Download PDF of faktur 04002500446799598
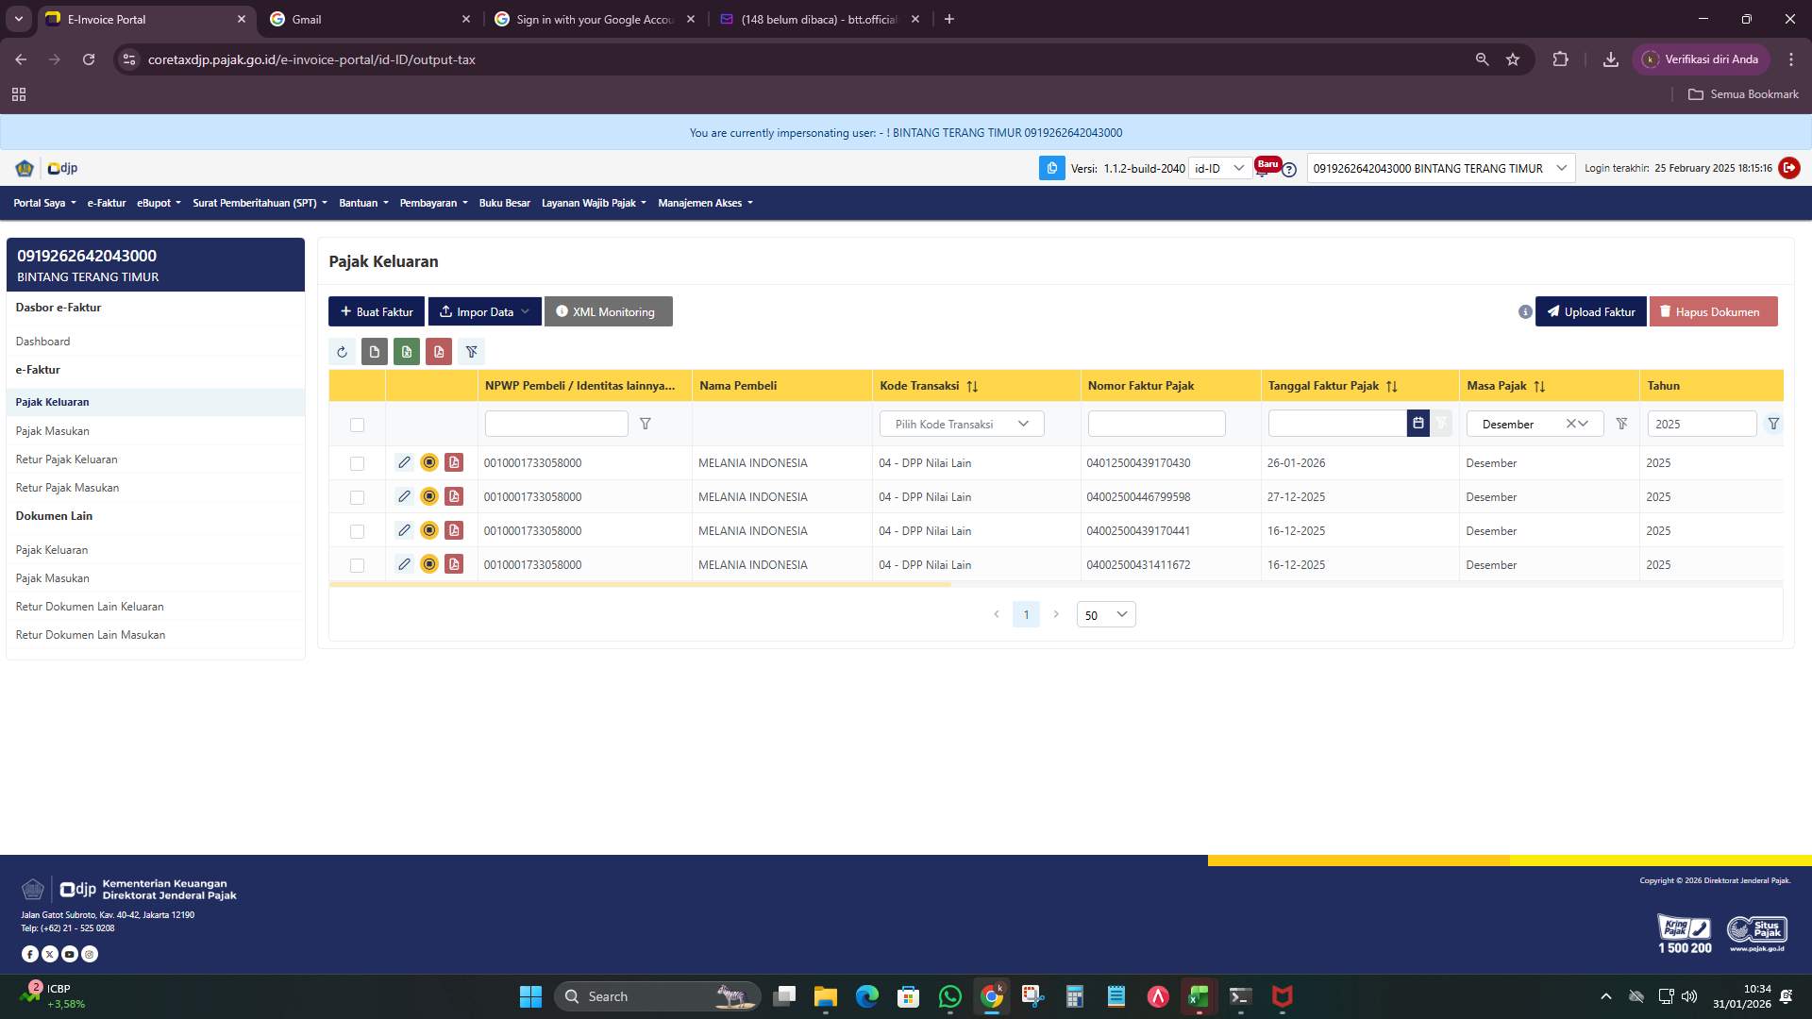Viewport: 1812px width, 1019px height. (454, 496)
